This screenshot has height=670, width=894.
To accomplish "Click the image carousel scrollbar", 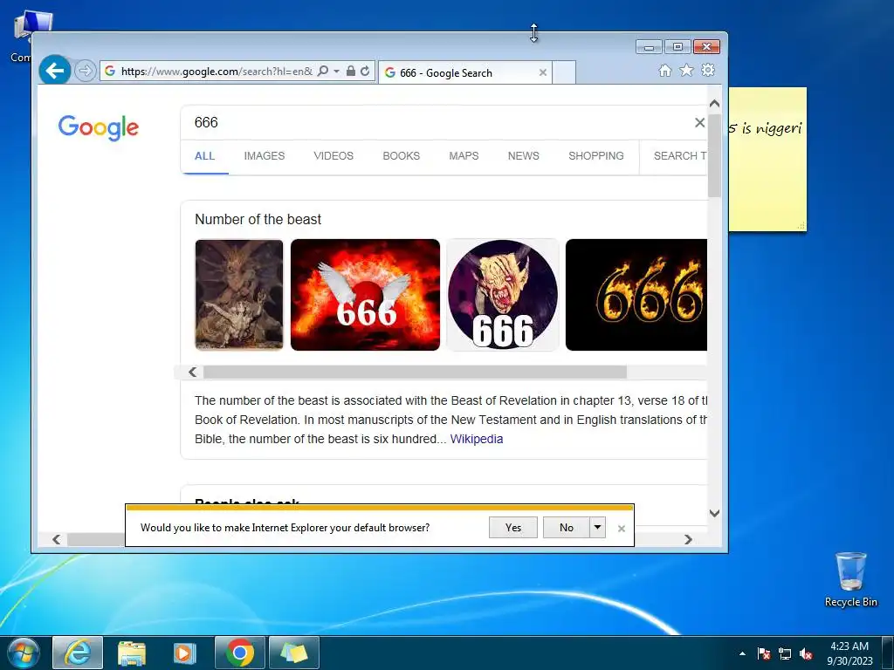I will click(x=415, y=372).
